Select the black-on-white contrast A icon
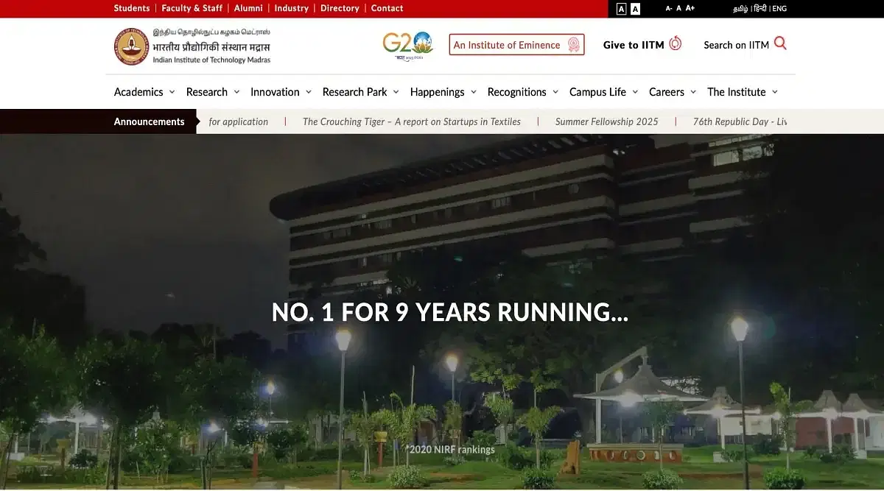 click(635, 9)
